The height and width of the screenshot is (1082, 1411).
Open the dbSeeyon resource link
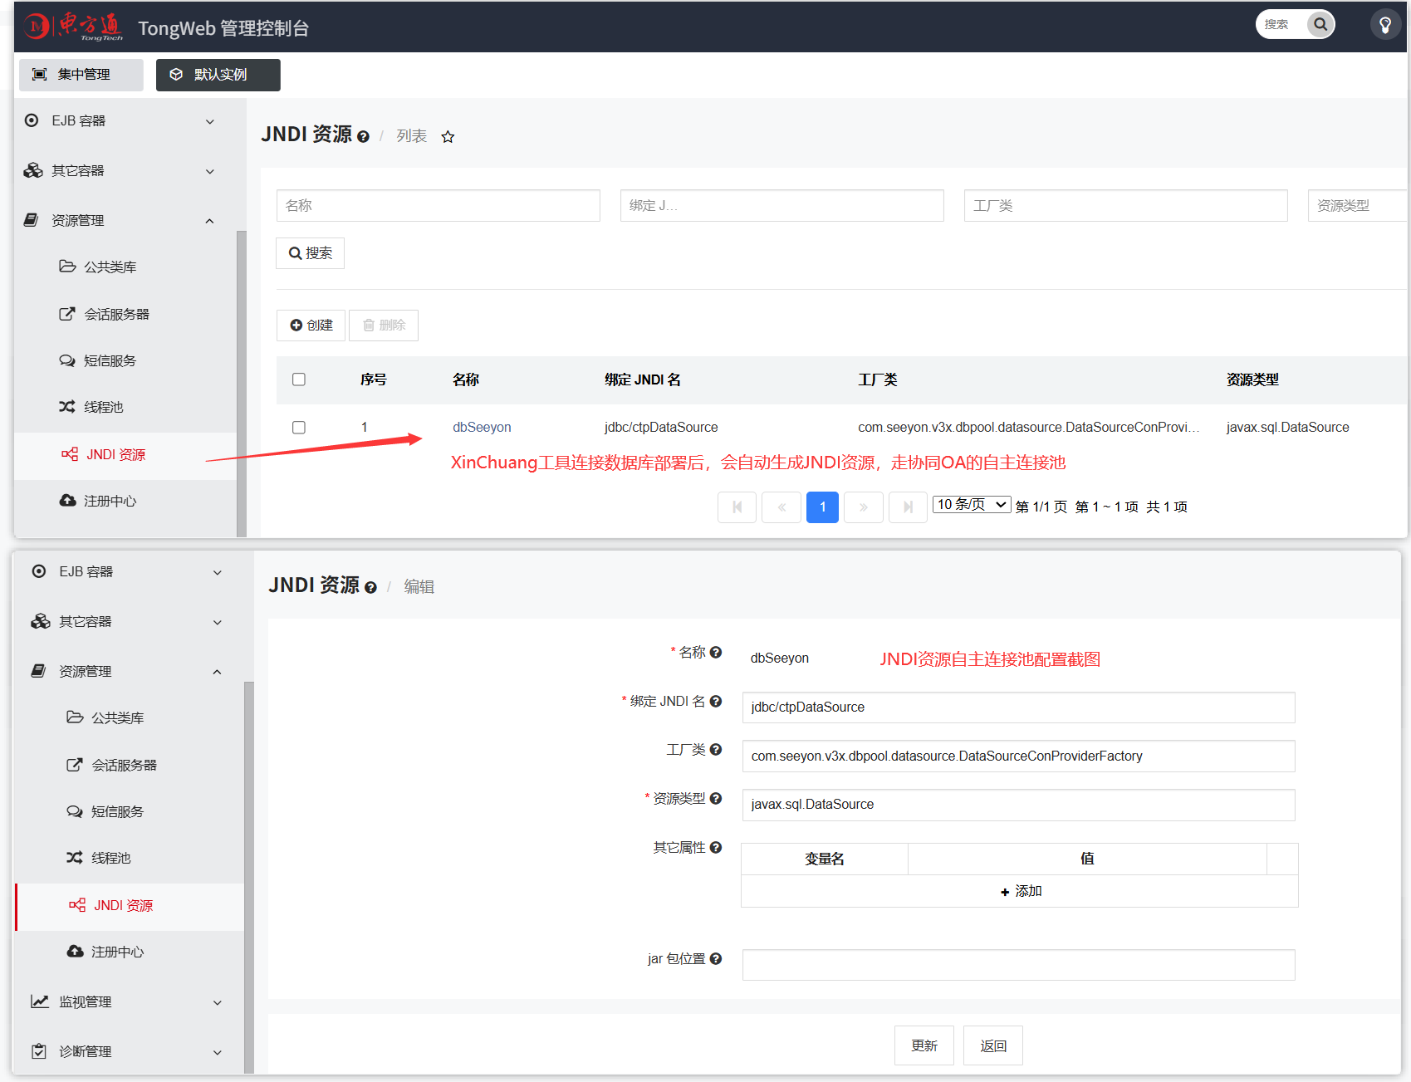point(482,428)
